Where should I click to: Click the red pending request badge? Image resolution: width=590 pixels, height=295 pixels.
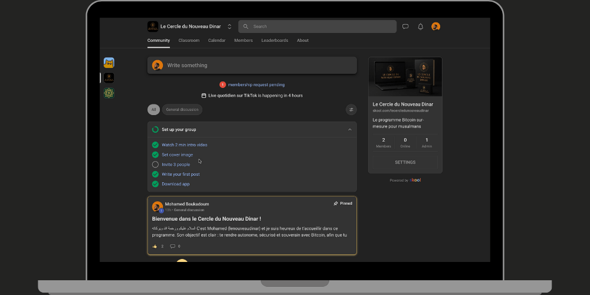pyautogui.click(x=222, y=84)
